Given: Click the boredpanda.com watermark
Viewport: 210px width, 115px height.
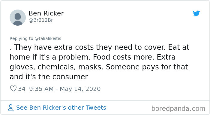Looking at the screenshot, I should click(x=178, y=109).
